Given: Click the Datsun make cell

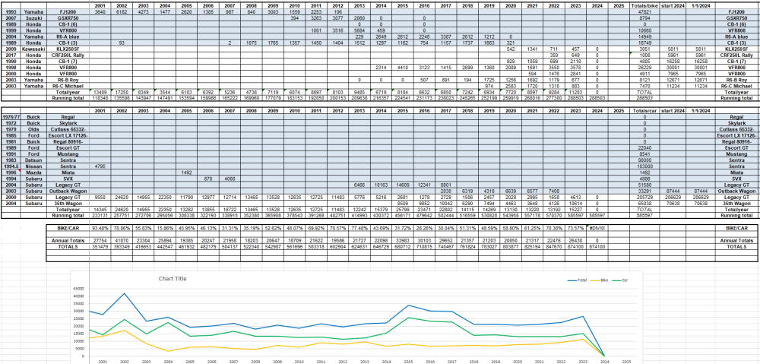Looking at the screenshot, I should [34, 160].
